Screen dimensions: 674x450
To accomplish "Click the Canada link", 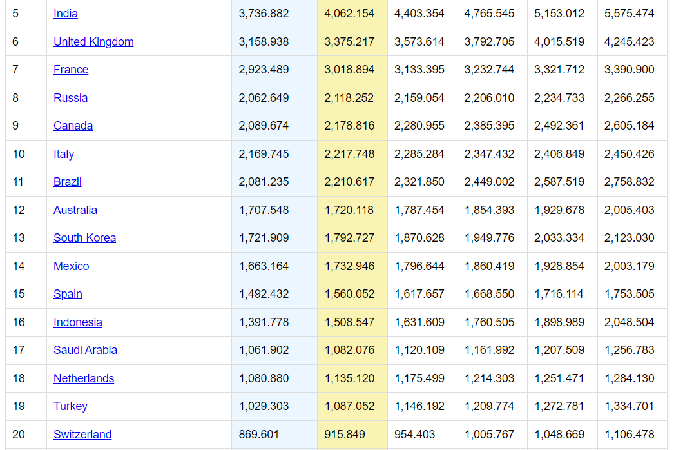I will (x=73, y=126).
